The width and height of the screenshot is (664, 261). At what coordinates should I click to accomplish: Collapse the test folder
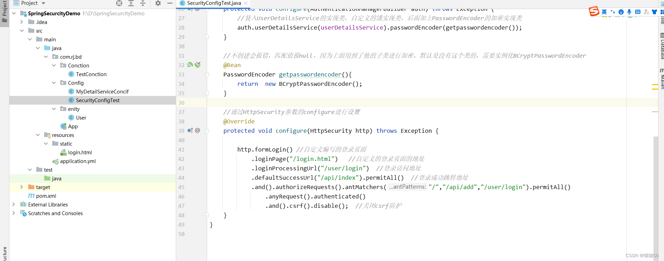(30, 170)
